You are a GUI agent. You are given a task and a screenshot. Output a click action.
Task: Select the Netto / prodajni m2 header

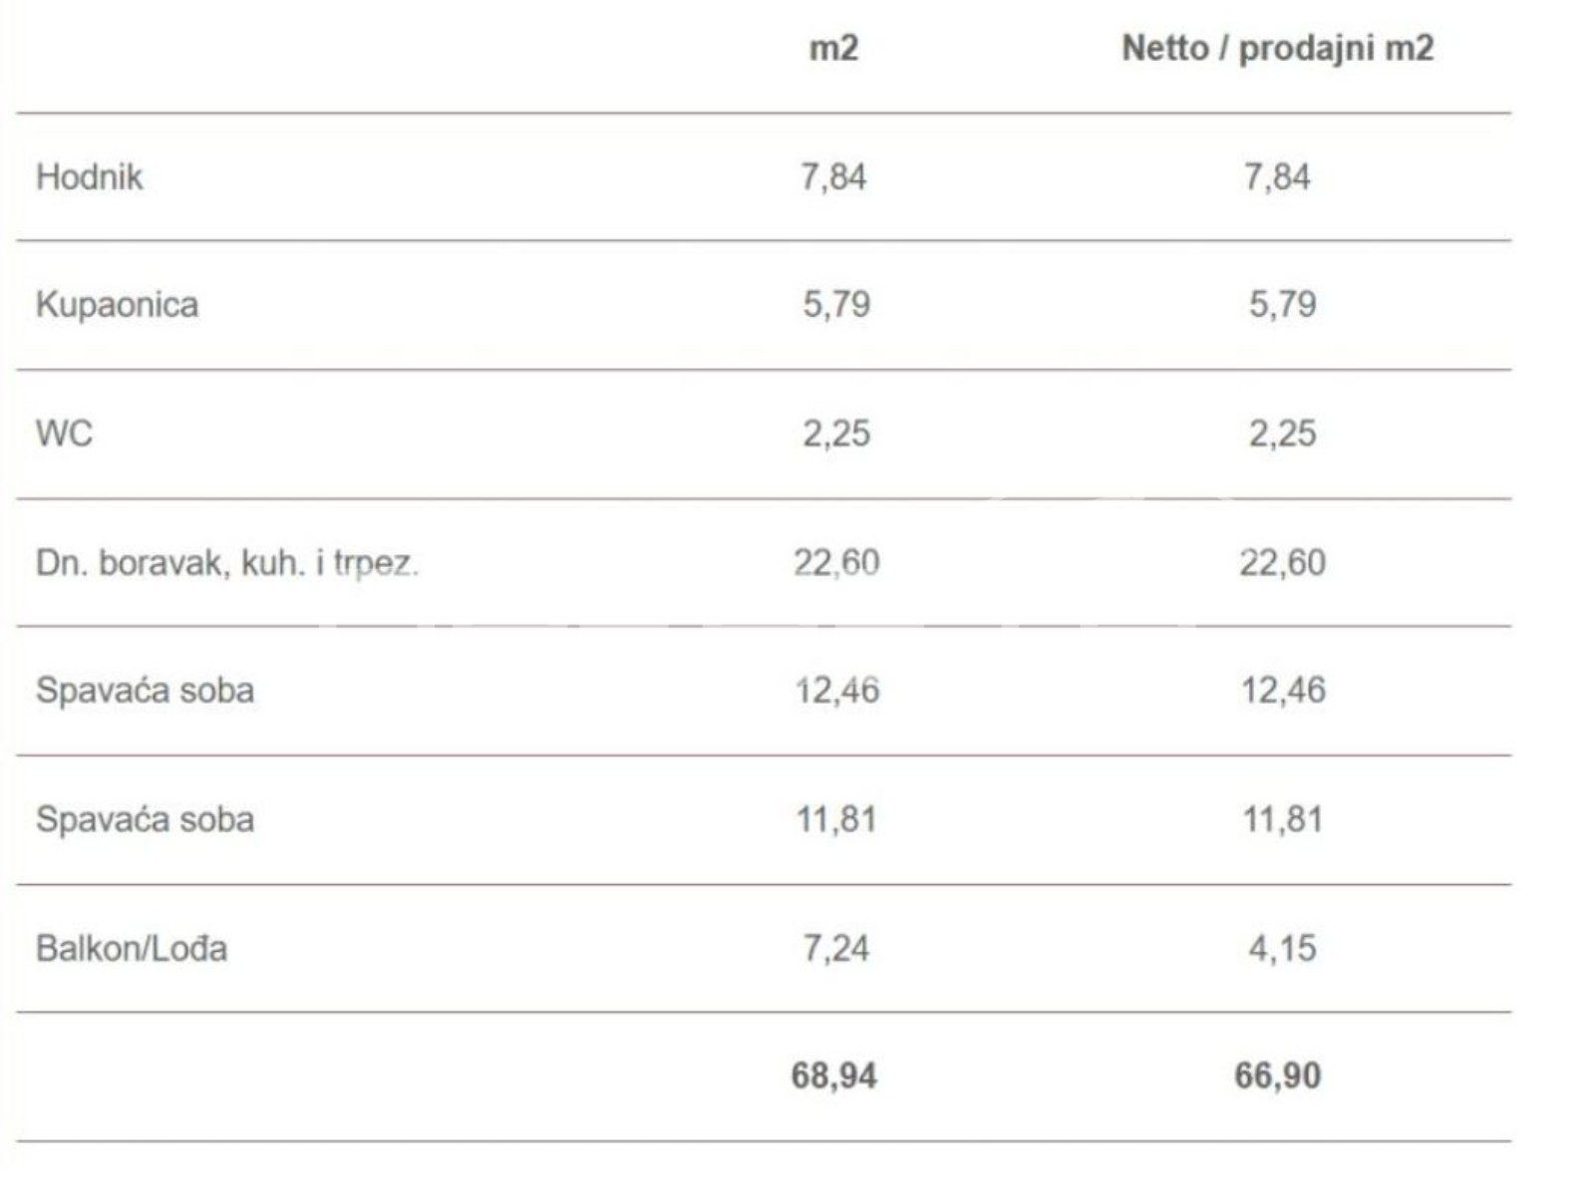coord(1277,48)
